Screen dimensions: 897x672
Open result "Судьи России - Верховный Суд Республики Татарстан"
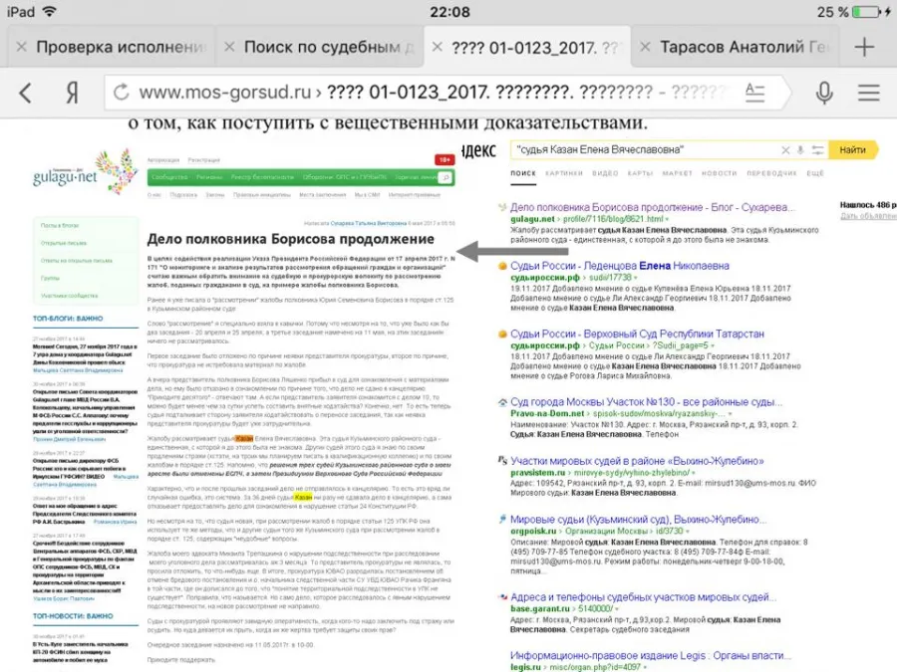pyautogui.click(x=637, y=334)
